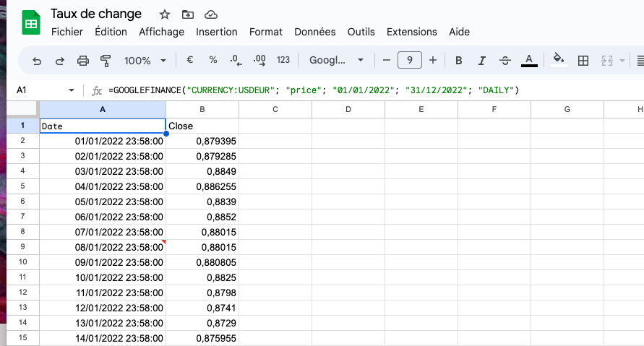Open the Aide menu
The height and width of the screenshot is (346, 644).
point(459,32)
